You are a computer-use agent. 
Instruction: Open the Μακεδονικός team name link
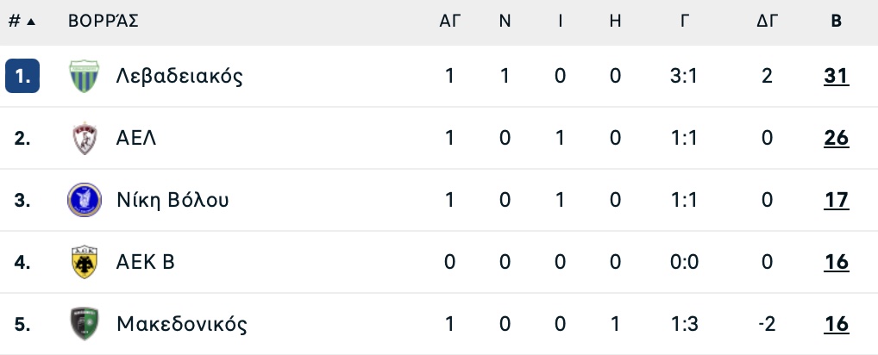182,324
